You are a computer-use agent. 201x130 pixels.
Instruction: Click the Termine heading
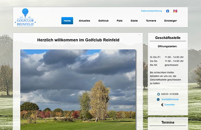coord(168,122)
